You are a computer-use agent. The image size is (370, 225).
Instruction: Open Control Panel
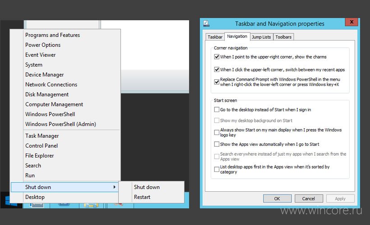65,146
